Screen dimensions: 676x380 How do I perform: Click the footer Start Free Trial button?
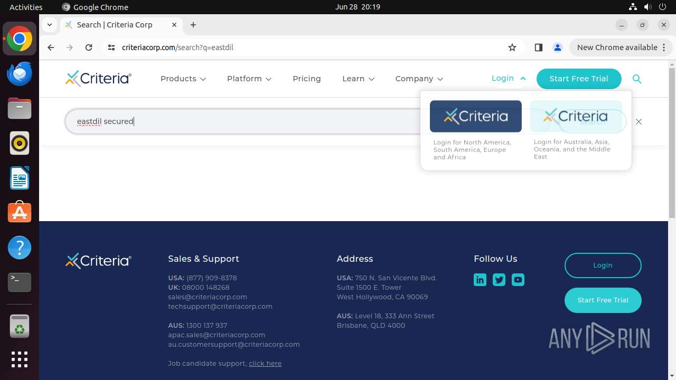[603, 300]
